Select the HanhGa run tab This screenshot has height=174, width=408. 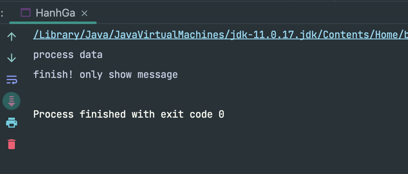pyautogui.click(x=55, y=13)
